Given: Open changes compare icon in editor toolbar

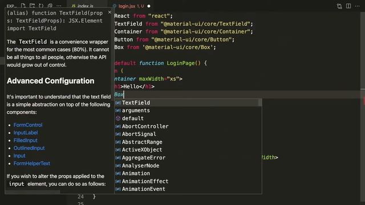Looking at the screenshot, I should (339, 6).
